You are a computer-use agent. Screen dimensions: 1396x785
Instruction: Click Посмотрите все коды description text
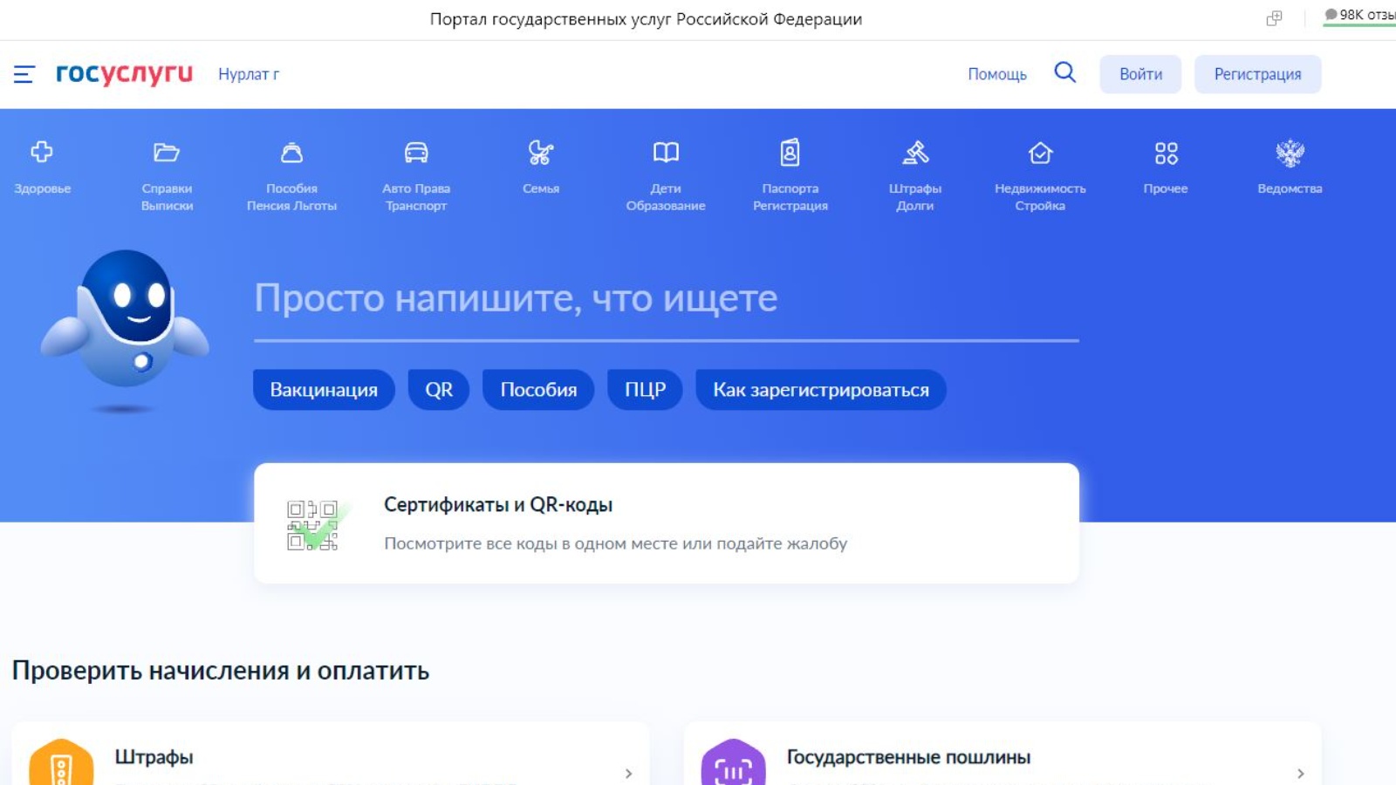615,543
